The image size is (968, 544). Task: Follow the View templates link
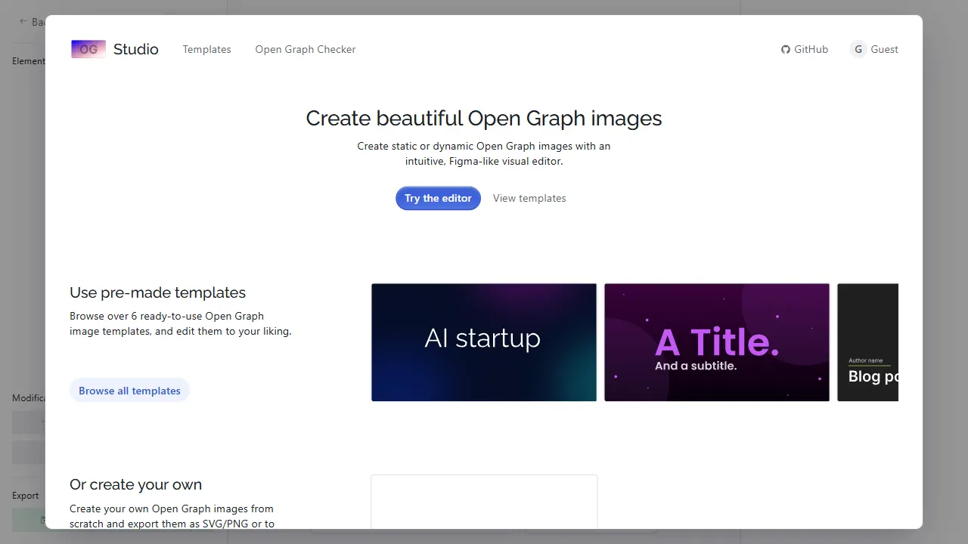click(x=529, y=198)
